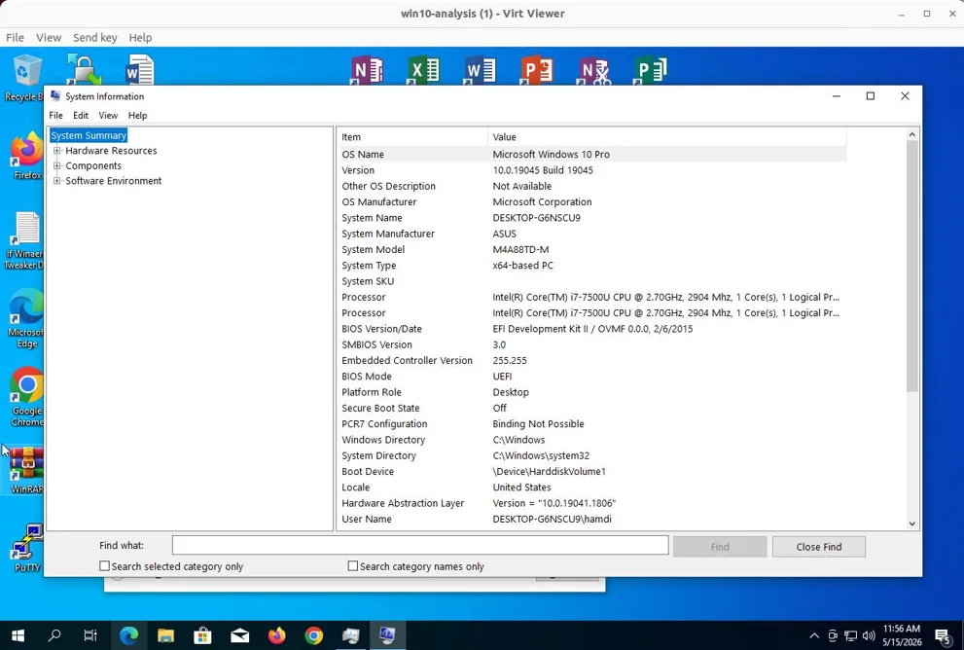This screenshot has width=964, height=650.
Task: Select the Hardware Resources label
Action: (x=111, y=151)
